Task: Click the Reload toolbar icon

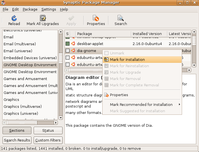Action: coord(14,18)
